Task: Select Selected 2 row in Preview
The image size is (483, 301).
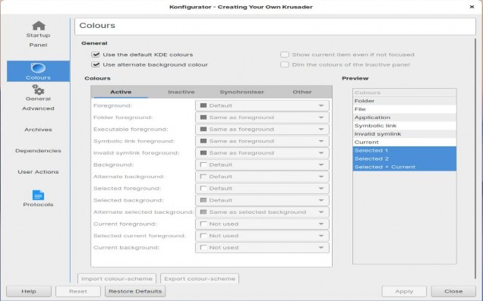Action: click(x=405, y=159)
